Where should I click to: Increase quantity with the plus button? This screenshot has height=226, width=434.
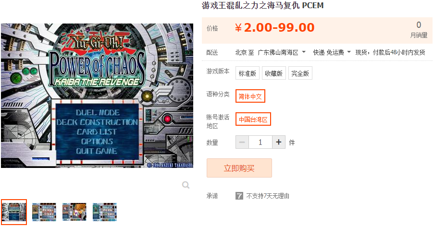pyautogui.click(x=279, y=142)
